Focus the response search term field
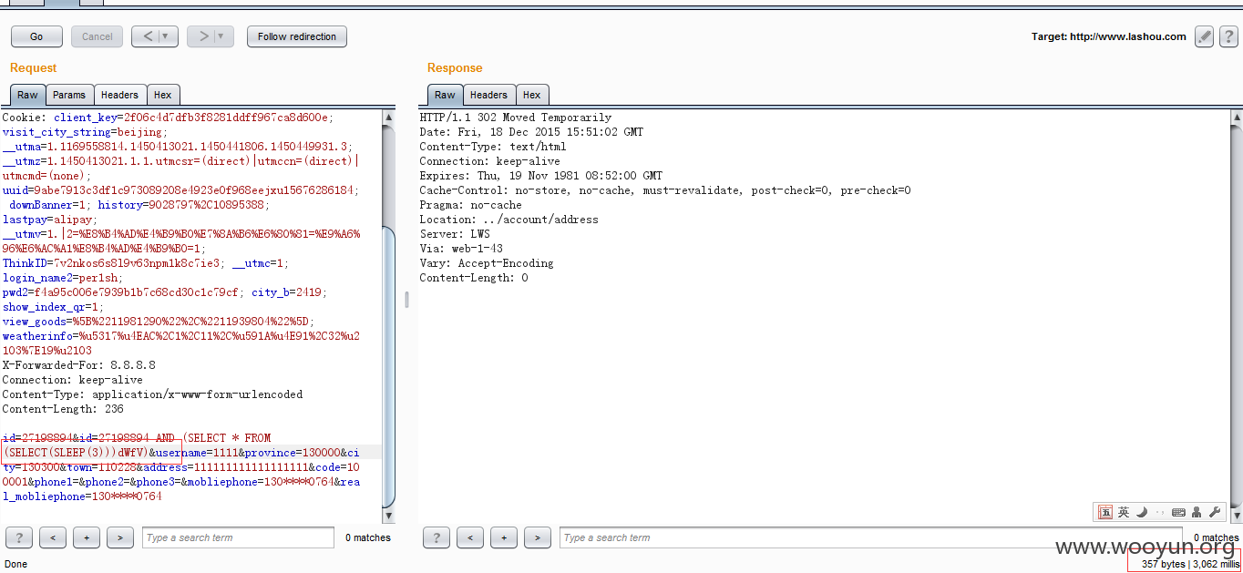This screenshot has height=573, width=1243. pos(870,537)
